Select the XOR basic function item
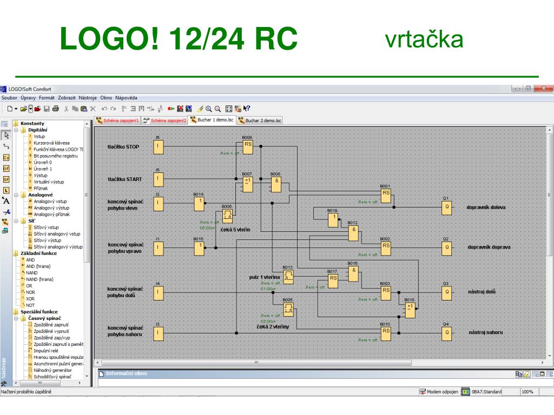 tap(30, 299)
